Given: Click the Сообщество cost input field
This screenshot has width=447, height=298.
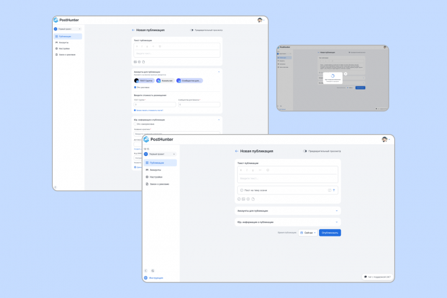Looking at the screenshot, I should (x=199, y=105).
